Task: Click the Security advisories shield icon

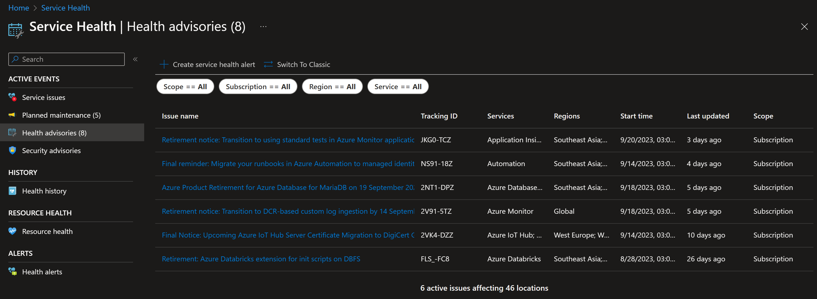Action: (12, 150)
